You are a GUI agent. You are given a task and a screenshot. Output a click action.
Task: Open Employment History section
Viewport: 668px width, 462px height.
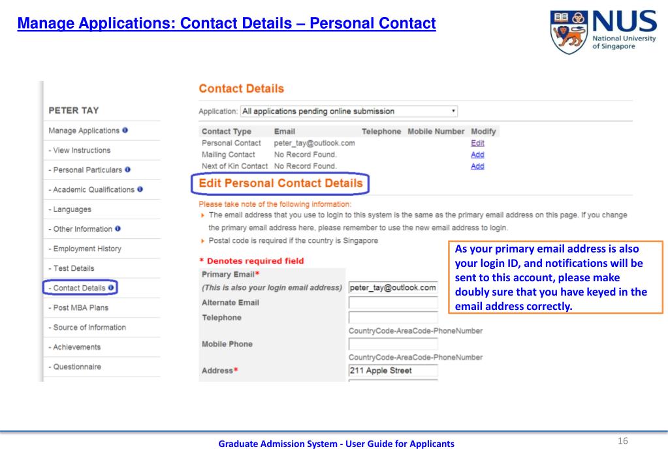(85, 249)
